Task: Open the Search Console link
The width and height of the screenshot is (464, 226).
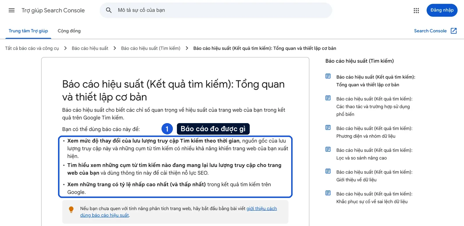Action: pyautogui.click(x=430, y=31)
